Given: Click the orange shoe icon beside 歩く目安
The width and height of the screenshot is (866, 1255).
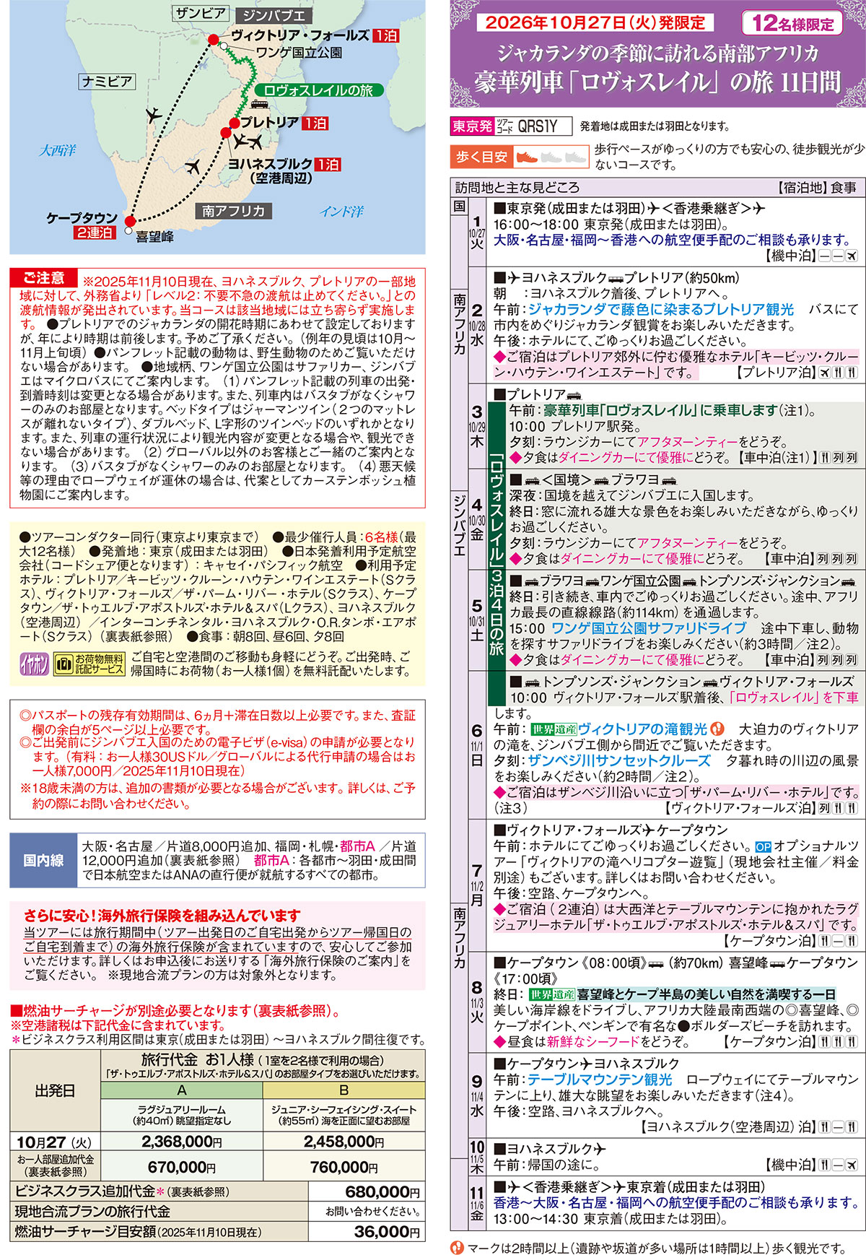Looking at the screenshot, I should [528, 157].
